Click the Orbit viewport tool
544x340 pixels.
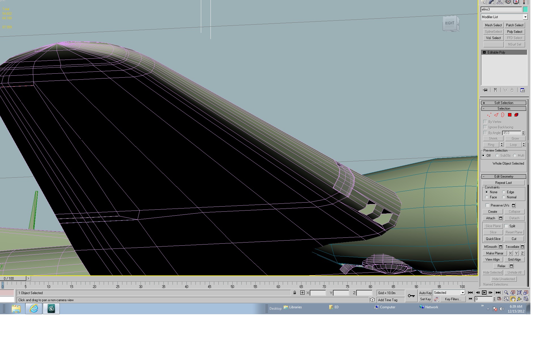pyautogui.click(x=519, y=299)
